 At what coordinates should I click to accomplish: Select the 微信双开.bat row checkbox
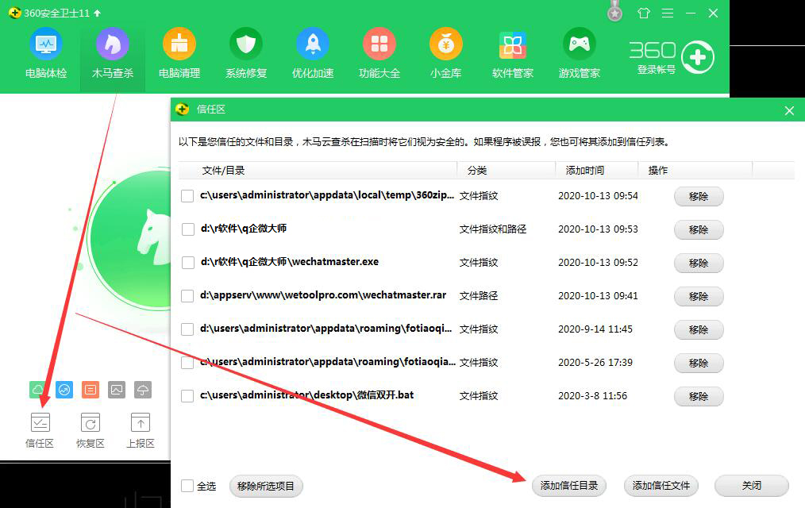(187, 396)
